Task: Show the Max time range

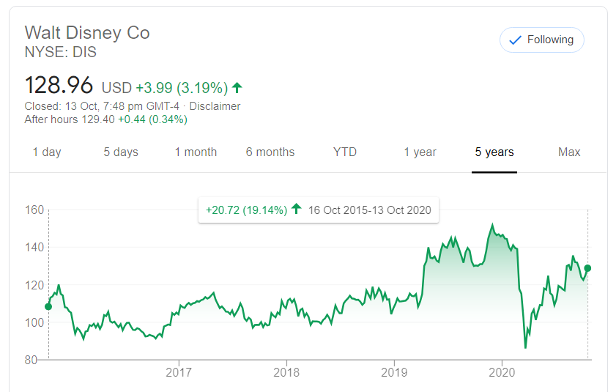Action: click(x=569, y=152)
